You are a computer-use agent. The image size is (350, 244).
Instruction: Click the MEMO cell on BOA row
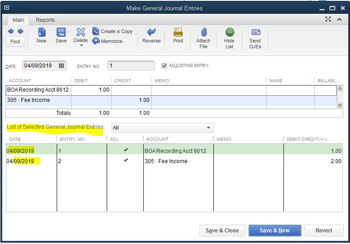[x=209, y=90]
